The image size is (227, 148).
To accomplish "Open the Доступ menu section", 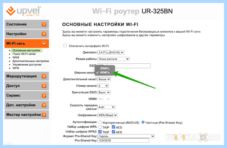I will coord(26,86).
